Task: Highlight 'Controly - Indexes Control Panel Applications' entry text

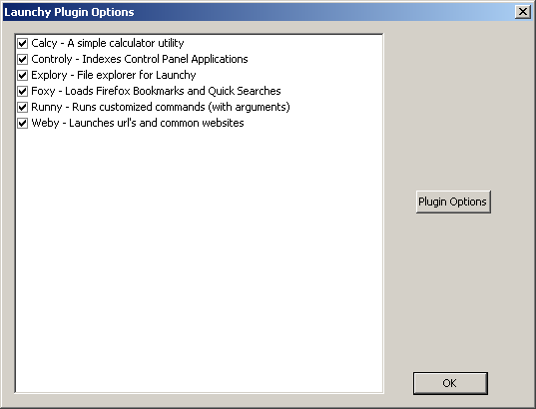Action: (140, 59)
